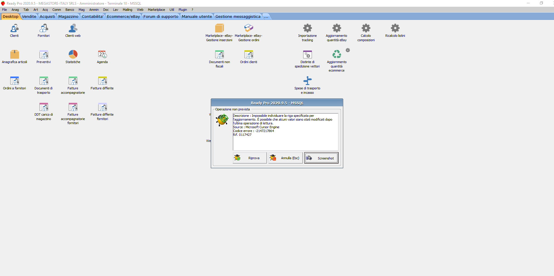The height and width of the screenshot is (276, 554).
Task: Launch the Clienti web icon
Action: point(73,28)
